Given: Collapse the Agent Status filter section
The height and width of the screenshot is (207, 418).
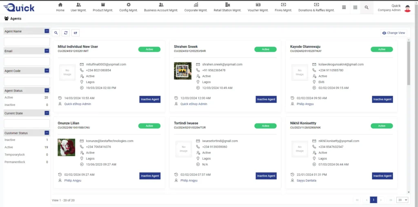Looking at the screenshot, I should point(47,90).
